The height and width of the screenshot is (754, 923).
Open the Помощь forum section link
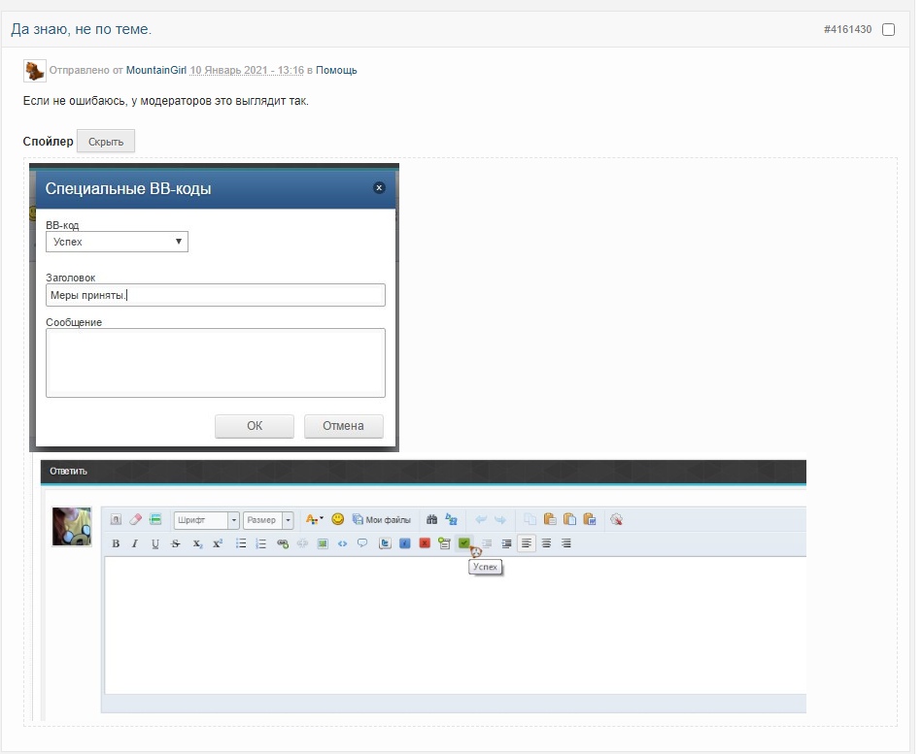(x=336, y=70)
